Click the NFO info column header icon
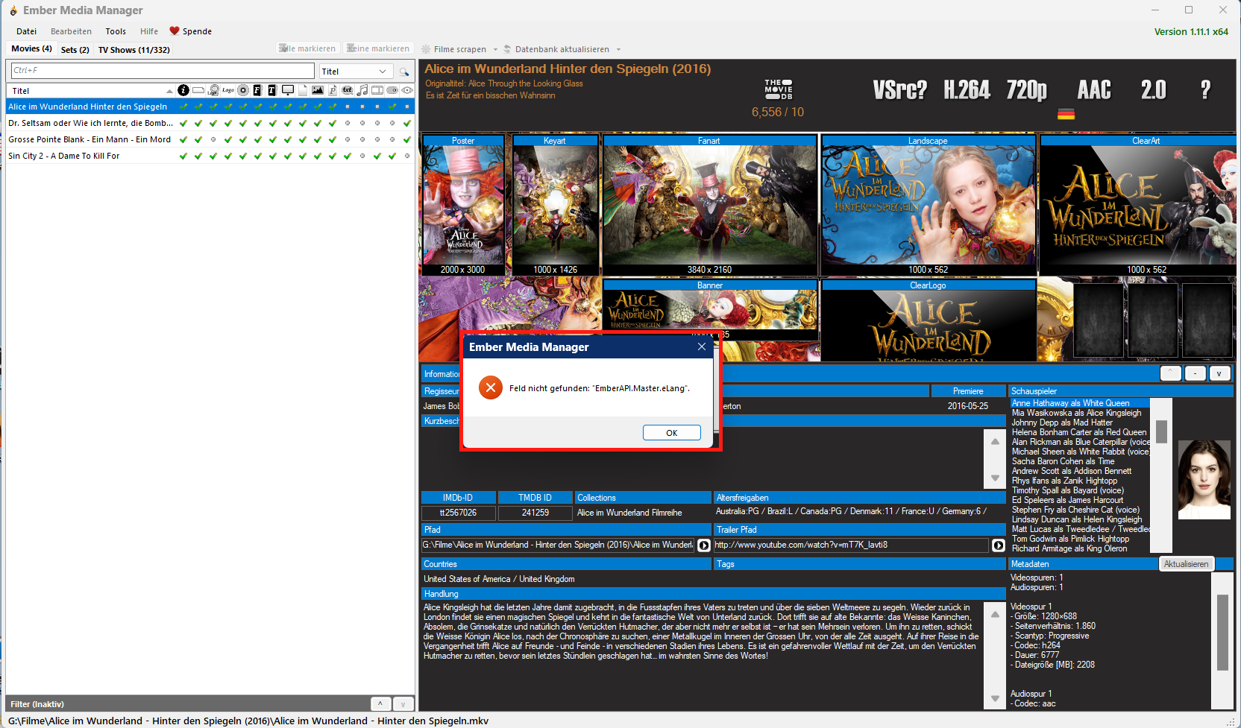Image resolution: width=1241 pixels, height=728 pixels. [183, 90]
